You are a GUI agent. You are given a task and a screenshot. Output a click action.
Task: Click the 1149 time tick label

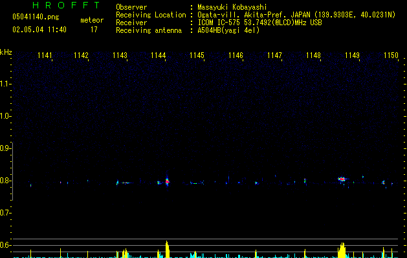point(352,55)
